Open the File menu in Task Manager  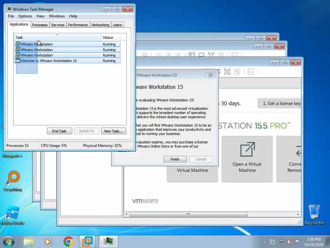pyautogui.click(x=11, y=16)
